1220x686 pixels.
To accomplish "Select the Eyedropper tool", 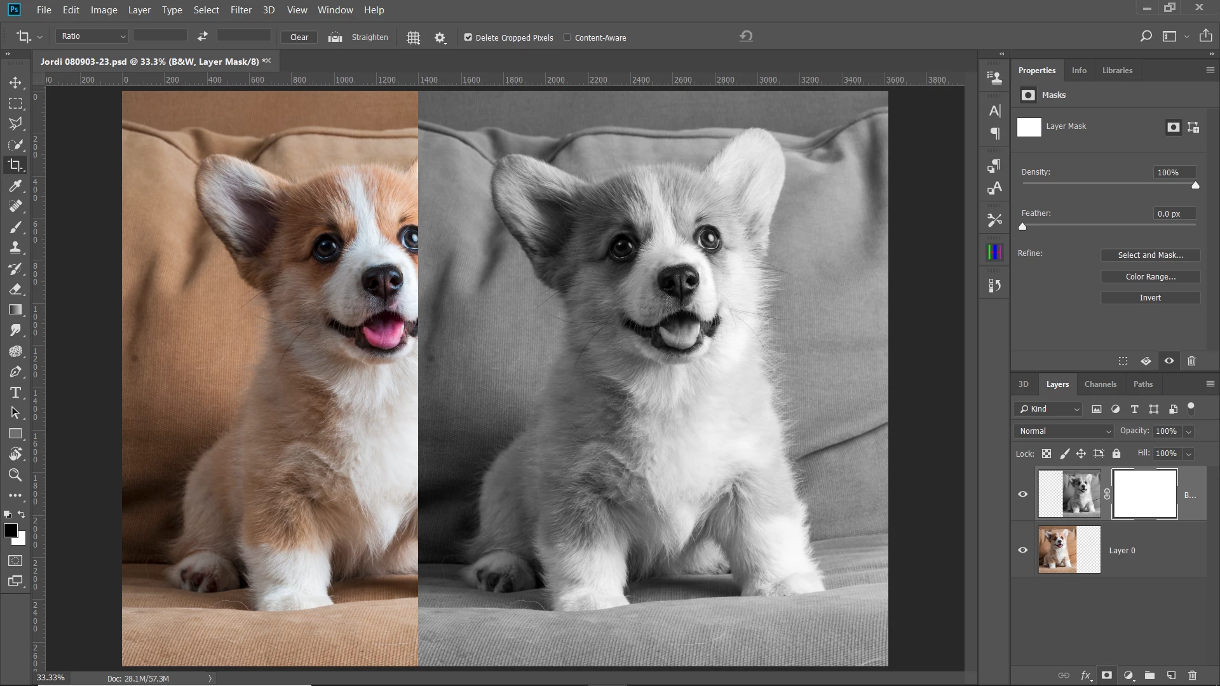I will 15,185.
